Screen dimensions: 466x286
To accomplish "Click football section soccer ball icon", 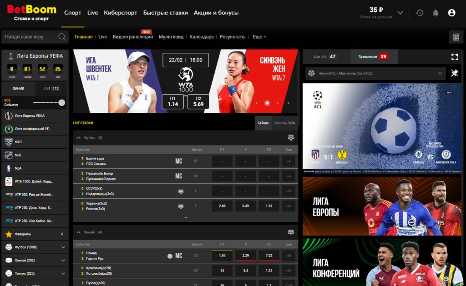I will (x=291, y=137).
